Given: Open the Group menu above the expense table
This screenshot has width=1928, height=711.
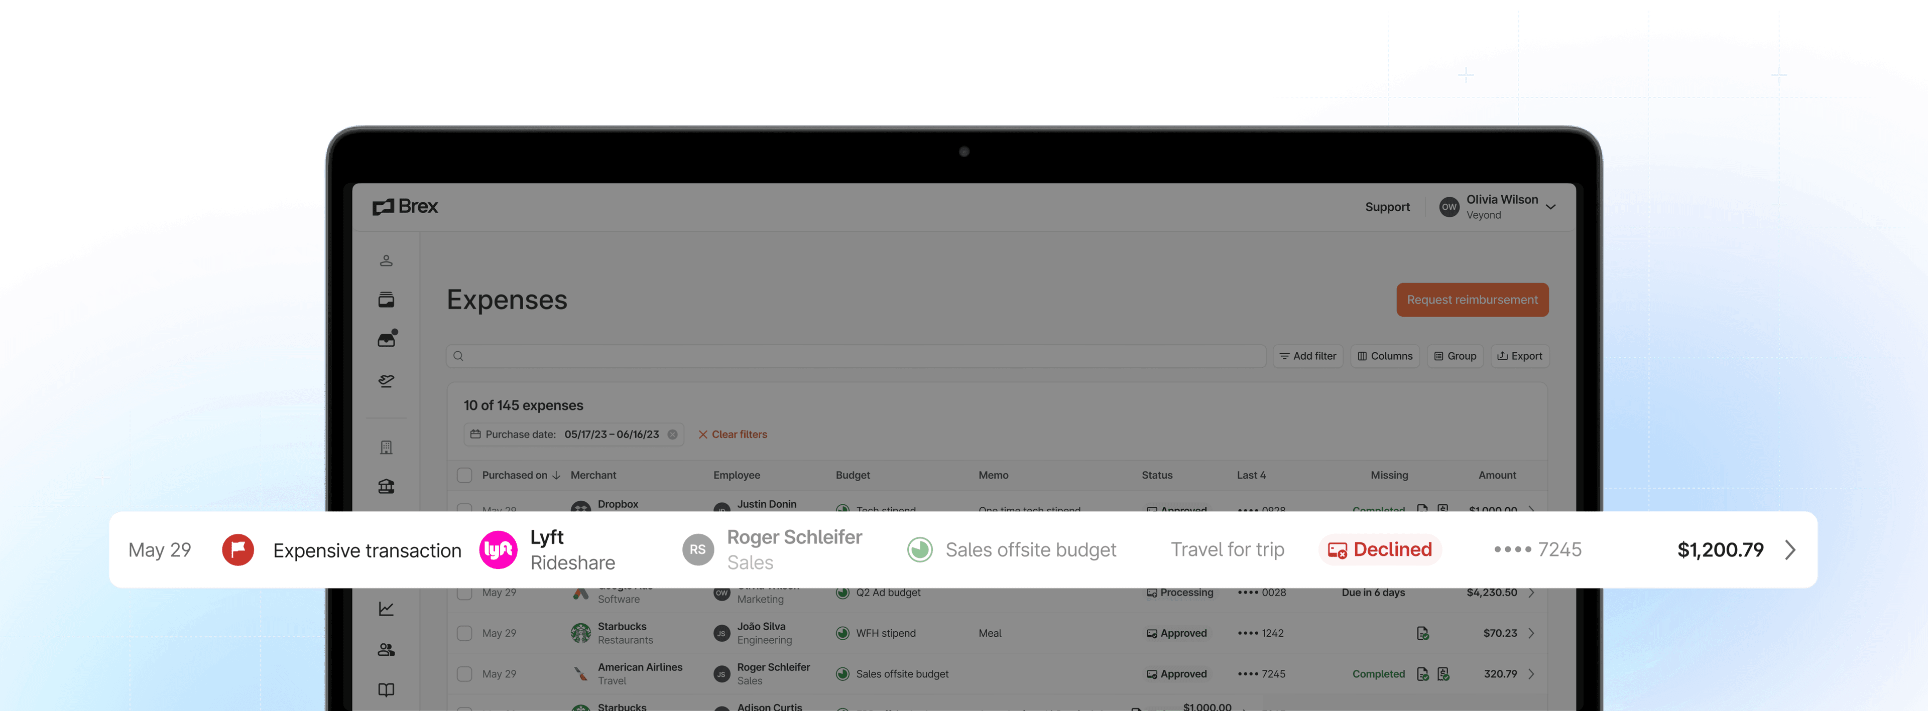Looking at the screenshot, I should click(1454, 356).
